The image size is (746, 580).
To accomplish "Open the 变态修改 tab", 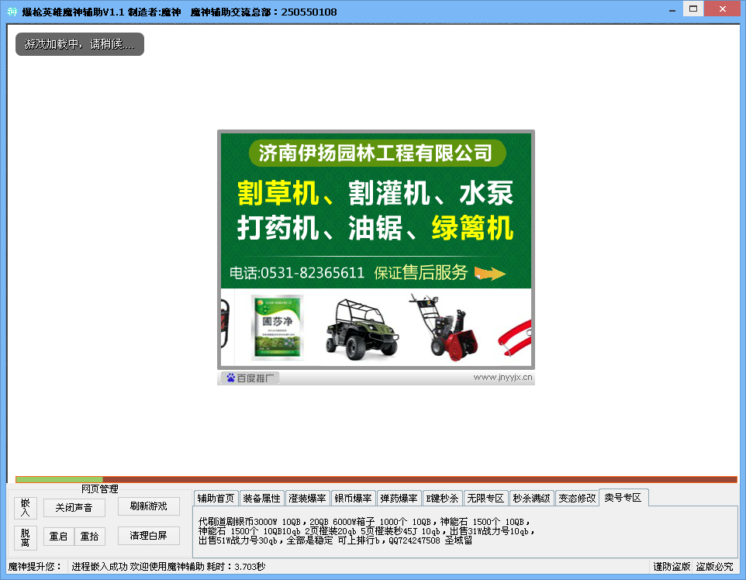I will pos(577,498).
